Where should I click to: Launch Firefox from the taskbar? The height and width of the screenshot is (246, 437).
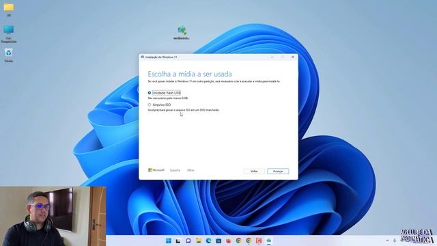point(229,241)
